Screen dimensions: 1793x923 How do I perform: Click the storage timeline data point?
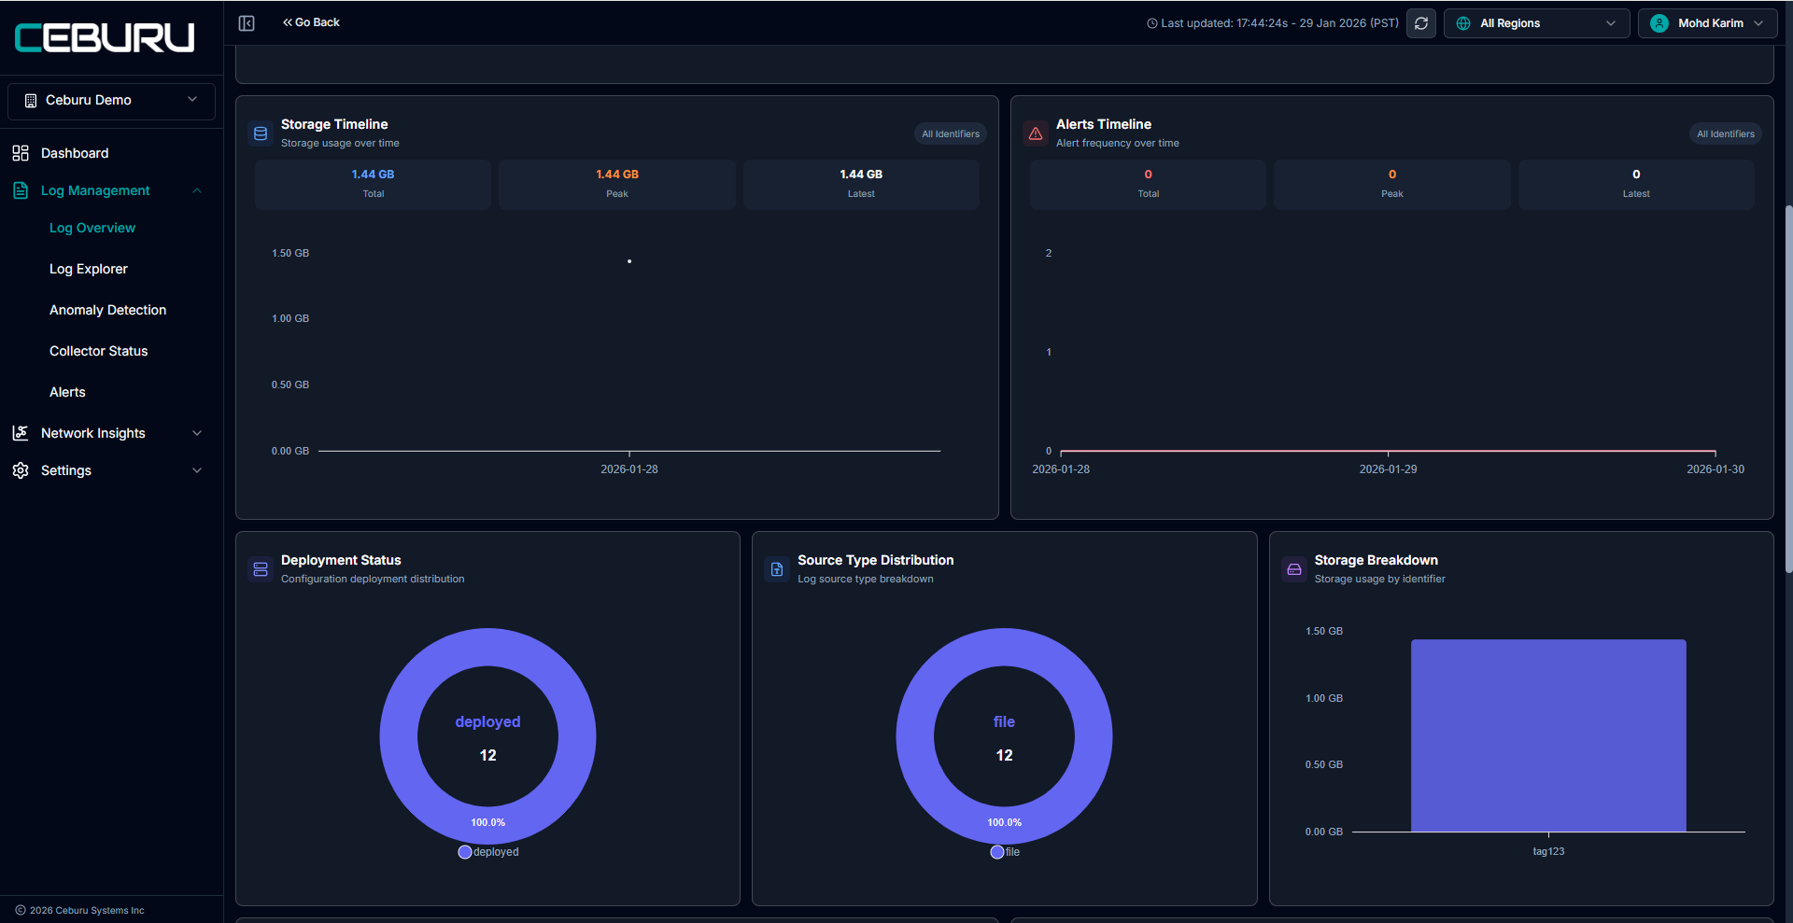pos(629,261)
